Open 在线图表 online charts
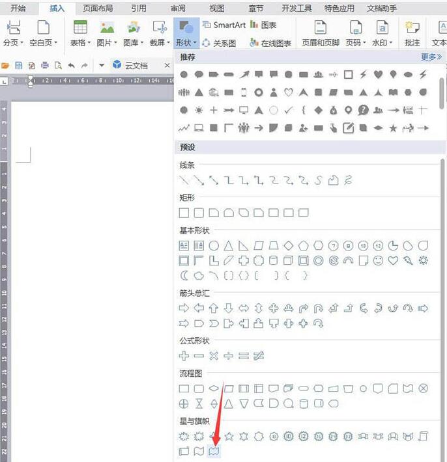This screenshot has height=462, width=447. pos(270,44)
